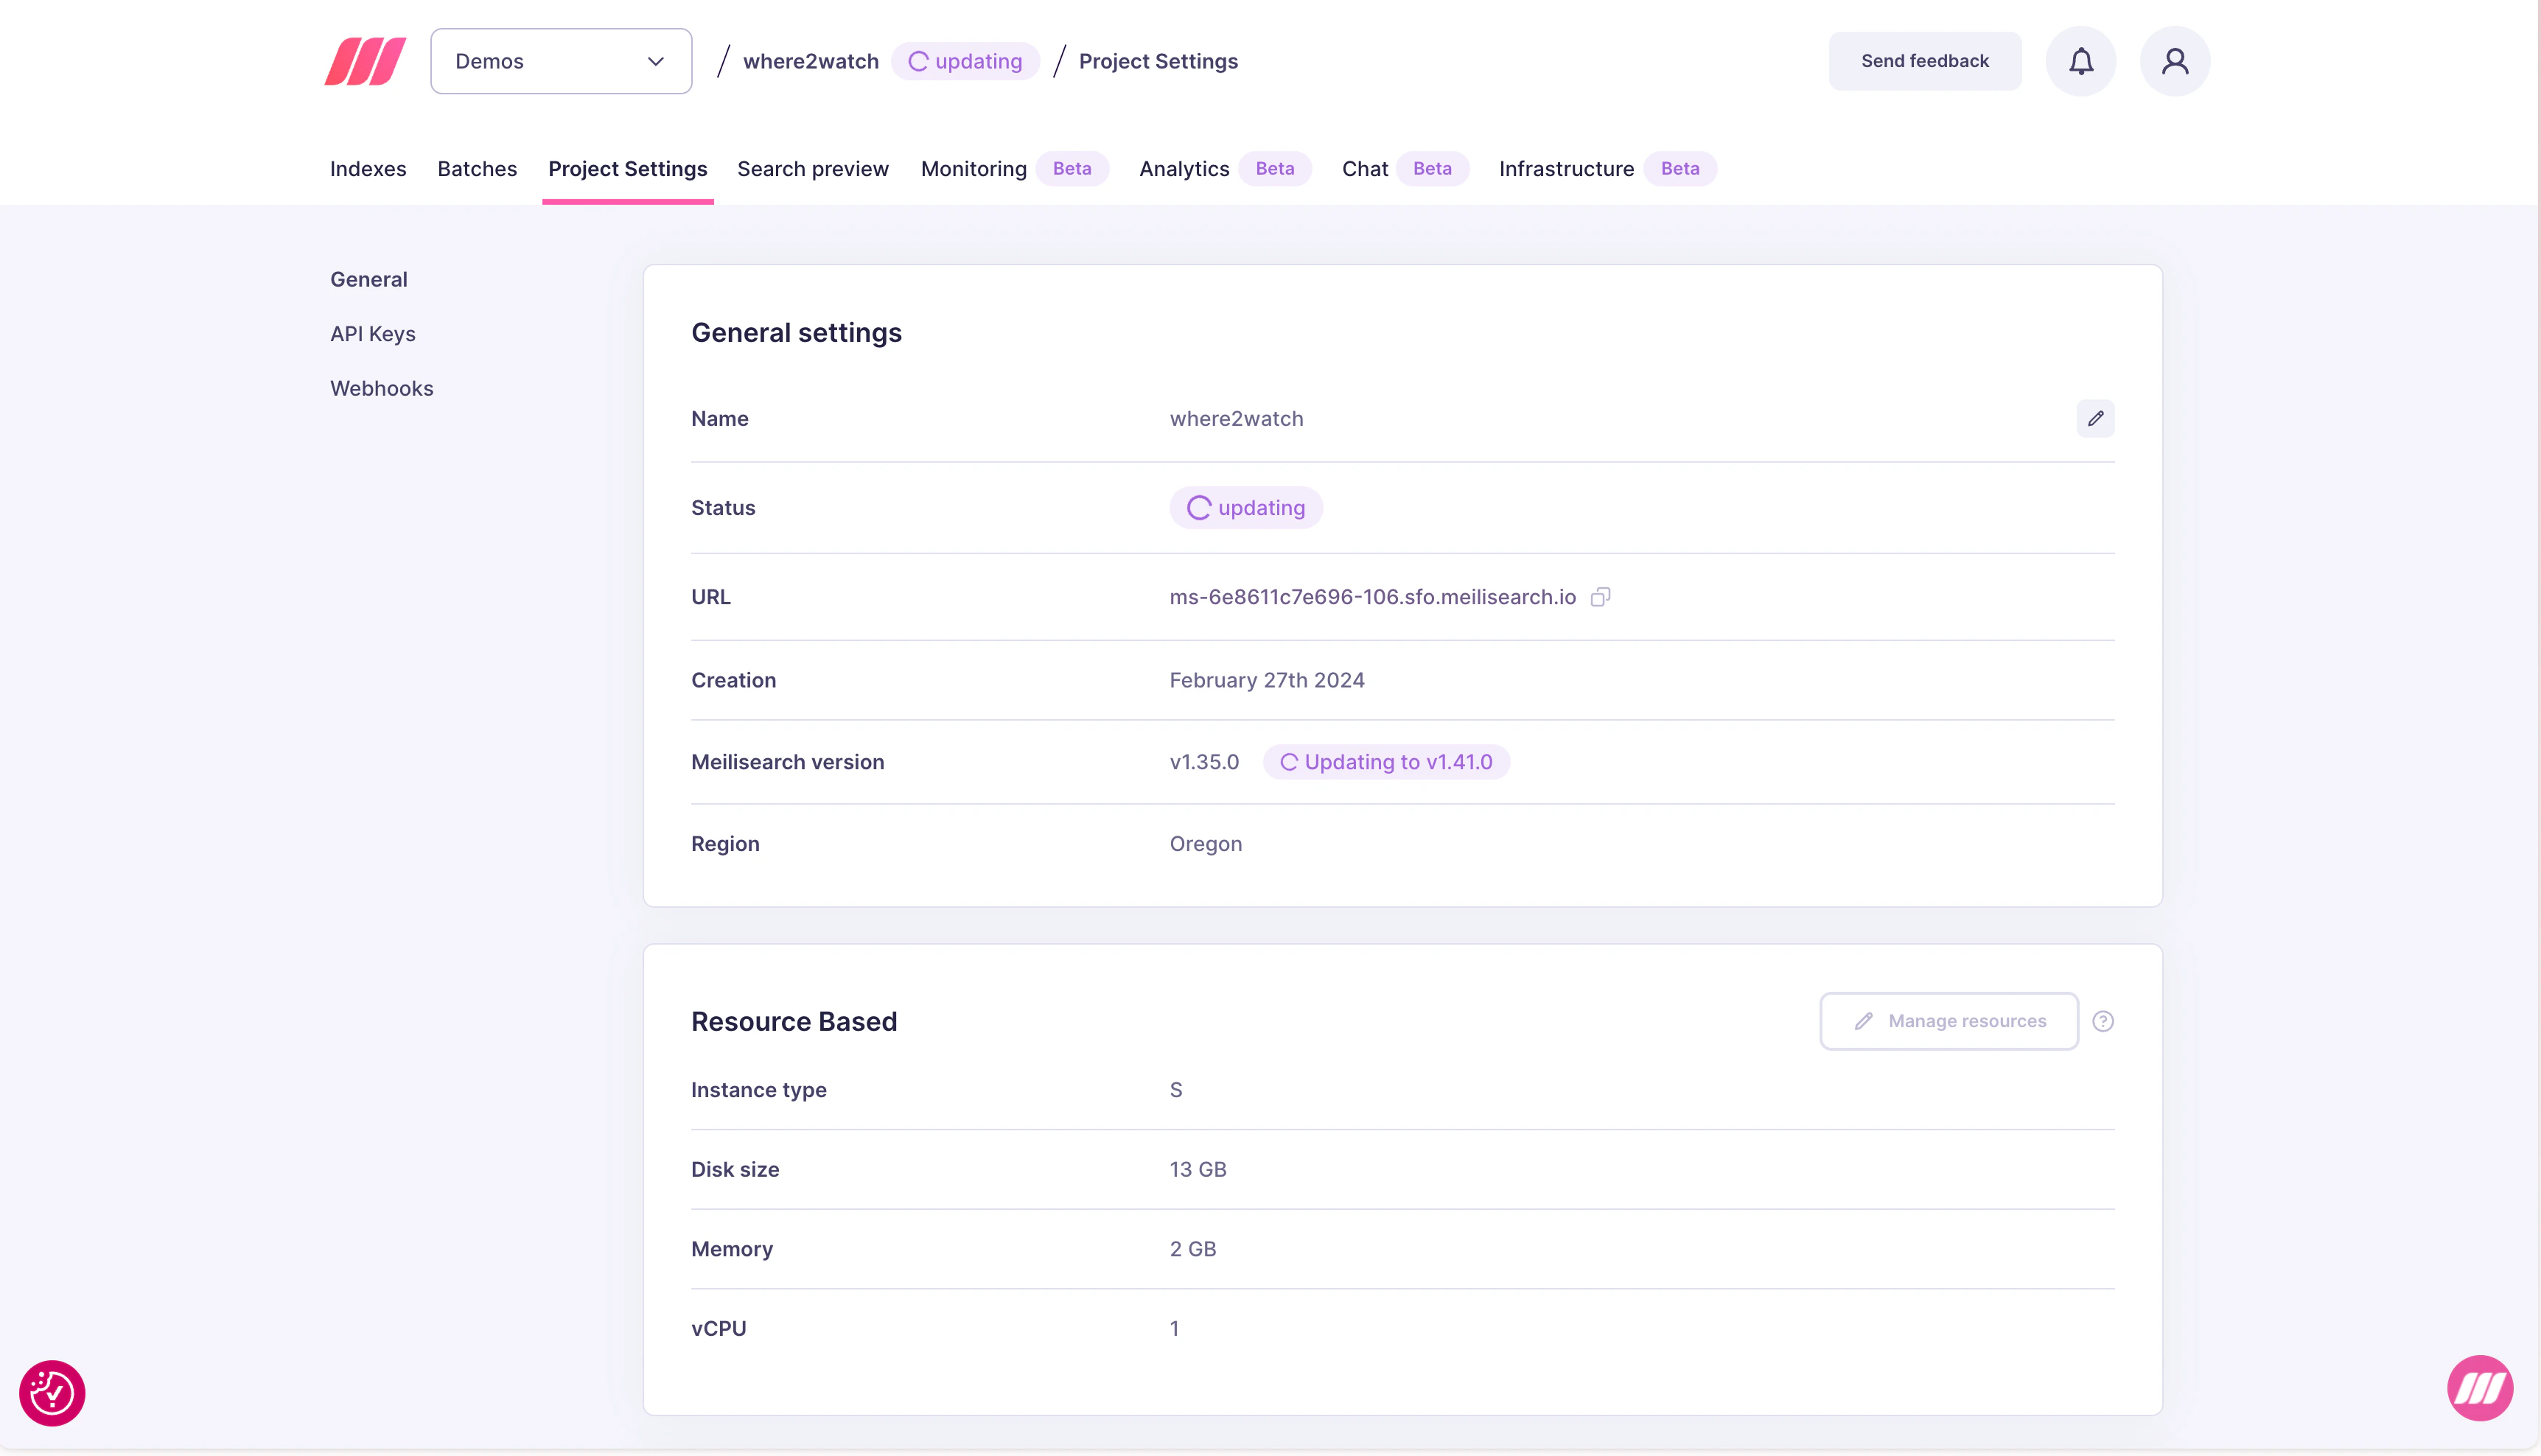Open the Meilisearch chat widget bubble
2541x1456 pixels.
click(x=2479, y=1388)
